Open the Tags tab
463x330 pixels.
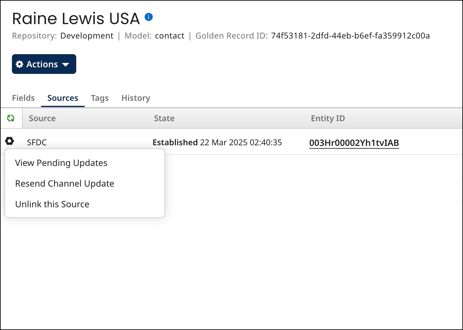pos(100,98)
